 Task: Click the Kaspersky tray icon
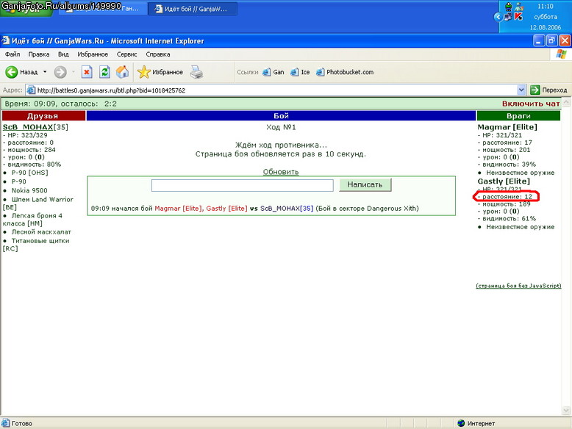click(518, 16)
